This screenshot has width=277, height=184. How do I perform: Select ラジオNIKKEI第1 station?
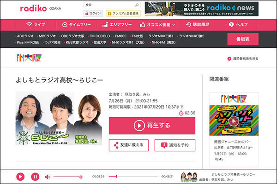(x=161, y=36)
